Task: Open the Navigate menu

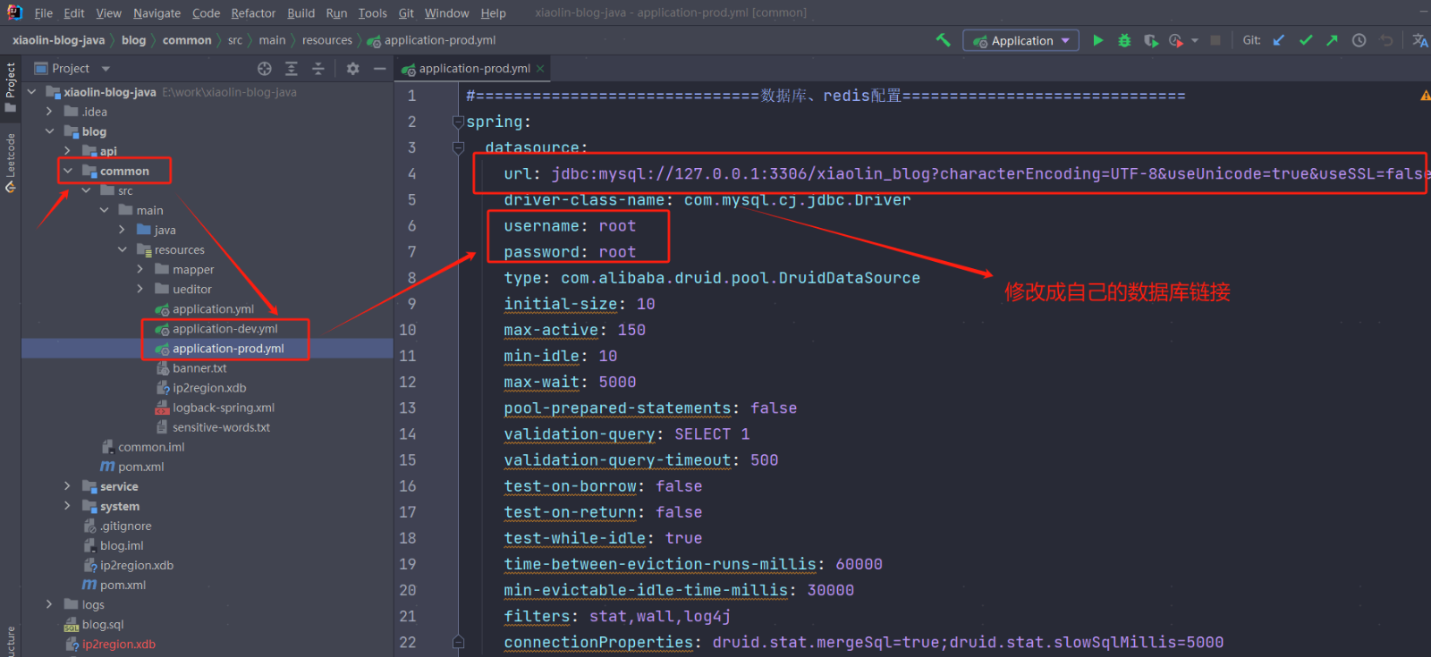Action: click(157, 13)
